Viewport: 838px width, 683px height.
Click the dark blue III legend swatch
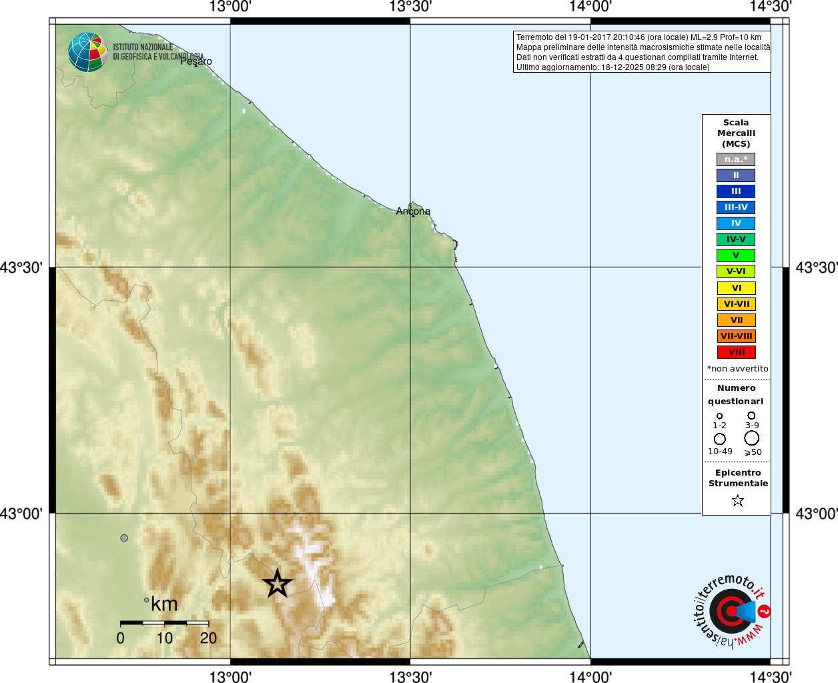point(736,191)
